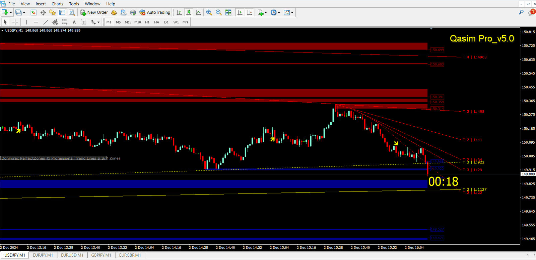Viewport: 536px width, 260px height.
Task: Switch timeframe to D1
Action: pyautogui.click(x=166, y=22)
